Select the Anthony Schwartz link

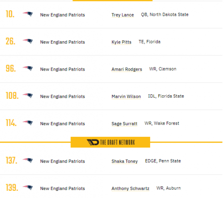[130, 189]
